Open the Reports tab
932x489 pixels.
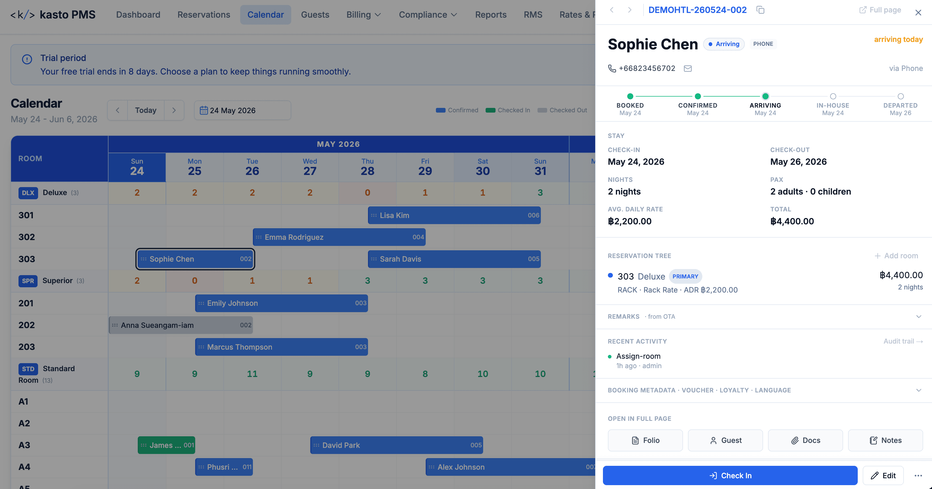click(x=491, y=14)
